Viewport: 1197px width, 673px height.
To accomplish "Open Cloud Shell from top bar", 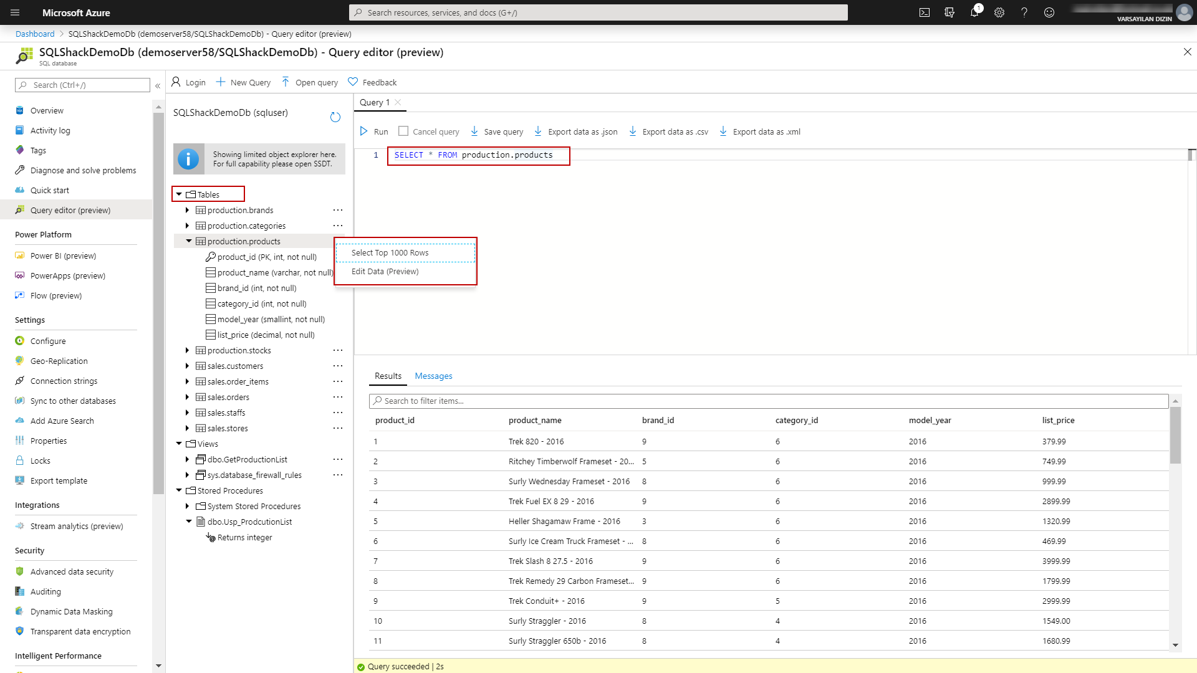I will point(925,12).
